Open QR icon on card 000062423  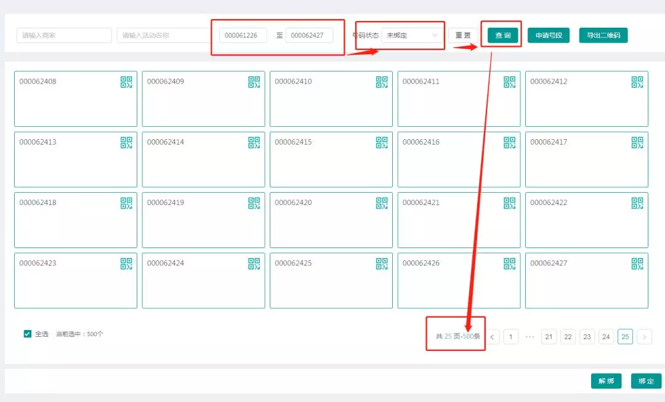(x=126, y=263)
